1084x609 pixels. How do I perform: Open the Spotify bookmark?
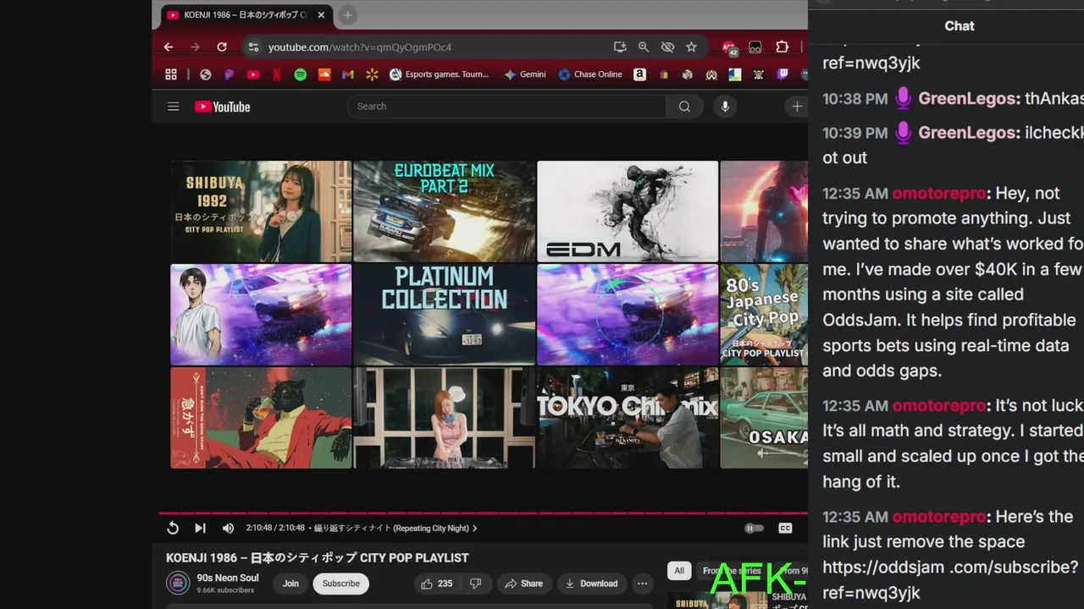click(x=301, y=74)
